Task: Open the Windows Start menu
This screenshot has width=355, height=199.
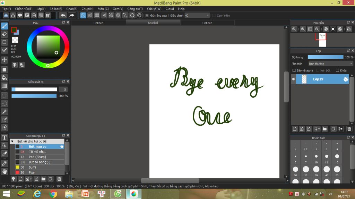Action: point(6,194)
